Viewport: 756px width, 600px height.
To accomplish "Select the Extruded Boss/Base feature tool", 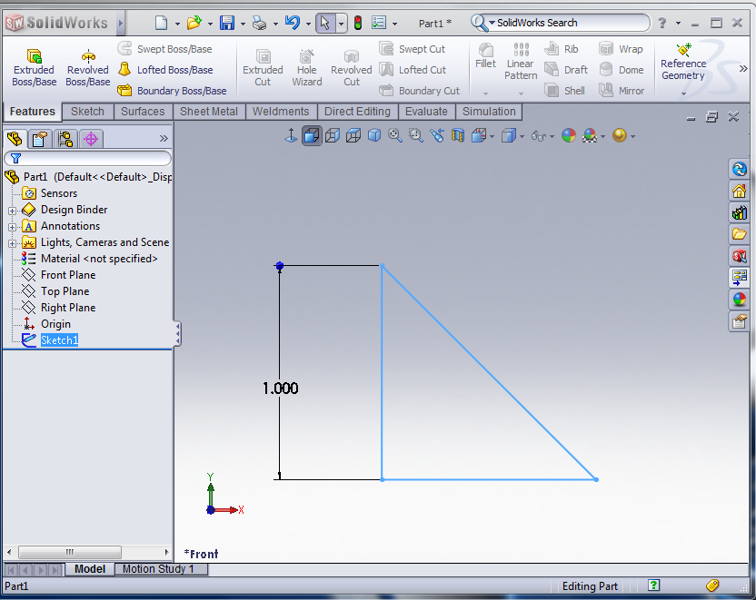I will (x=34, y=65).
